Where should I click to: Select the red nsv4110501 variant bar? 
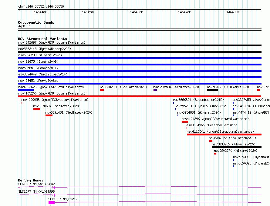(x=224, y=135)
